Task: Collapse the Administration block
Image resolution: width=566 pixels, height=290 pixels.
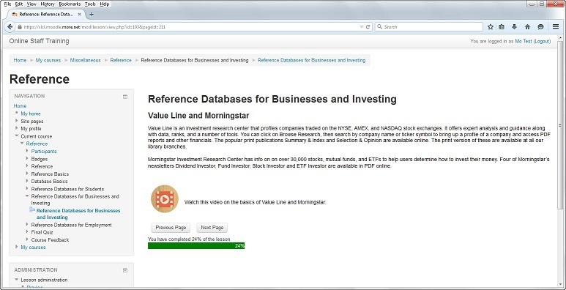Action: coord(125,270)
